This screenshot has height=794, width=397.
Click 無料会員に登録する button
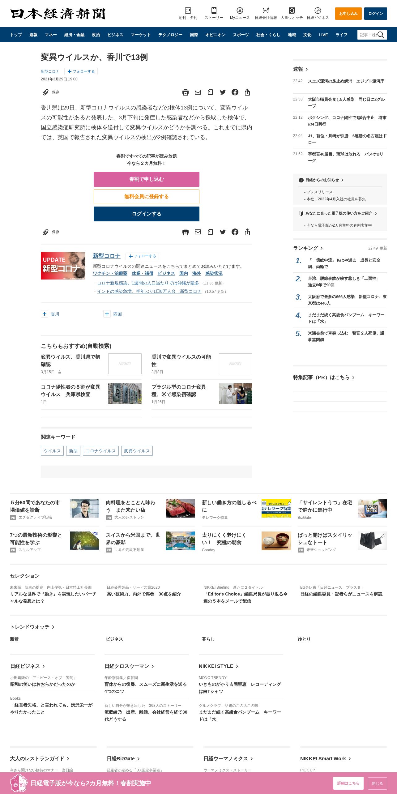click(x=147, y=197)
